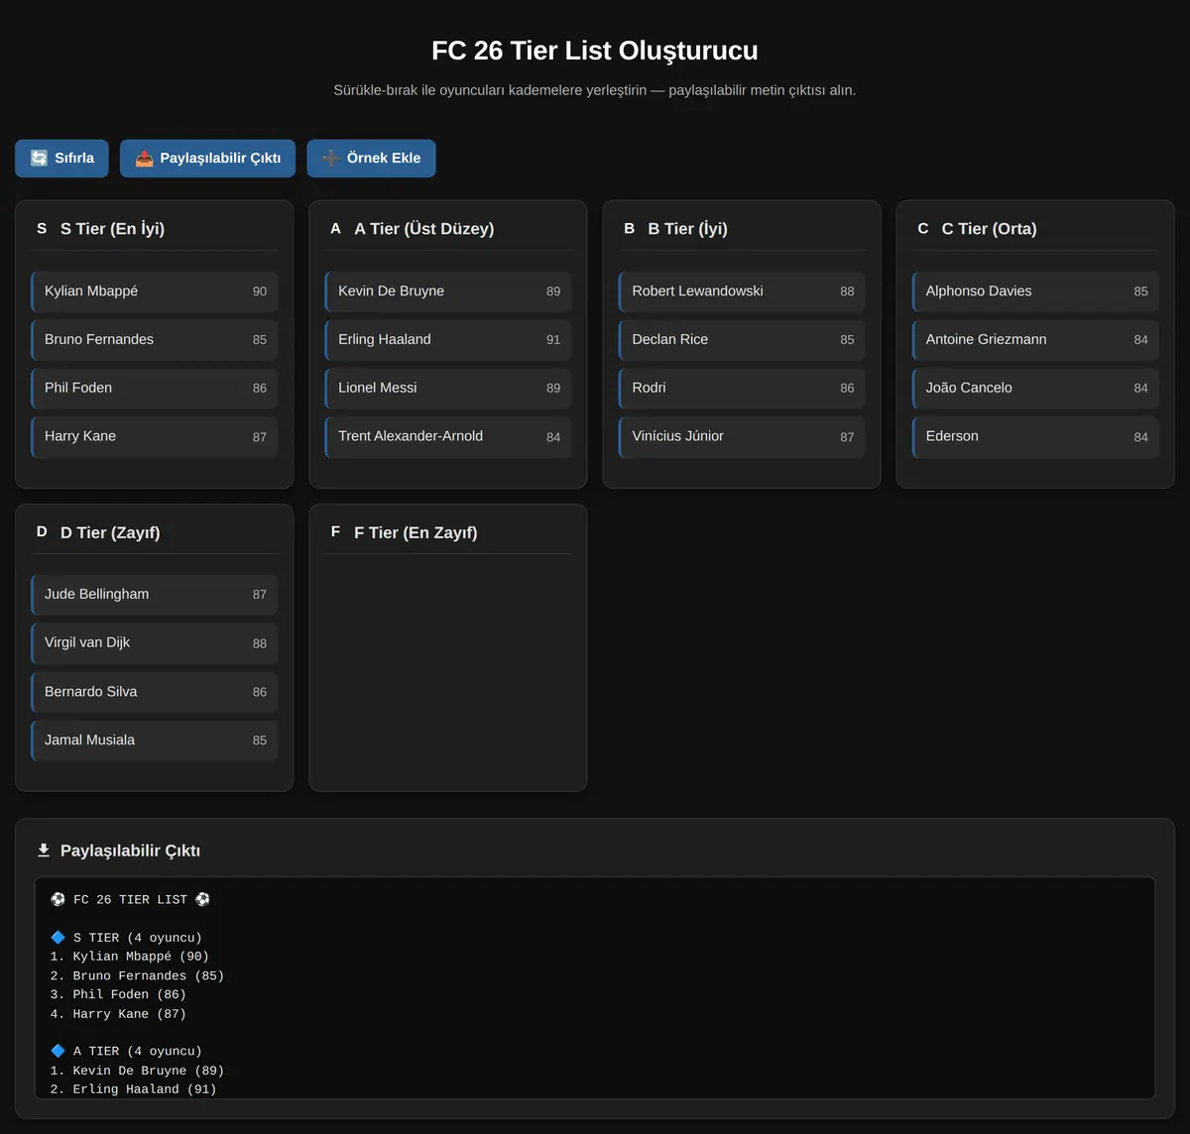Click '3. Phil Foden (86)' in the output

point(118,995)
